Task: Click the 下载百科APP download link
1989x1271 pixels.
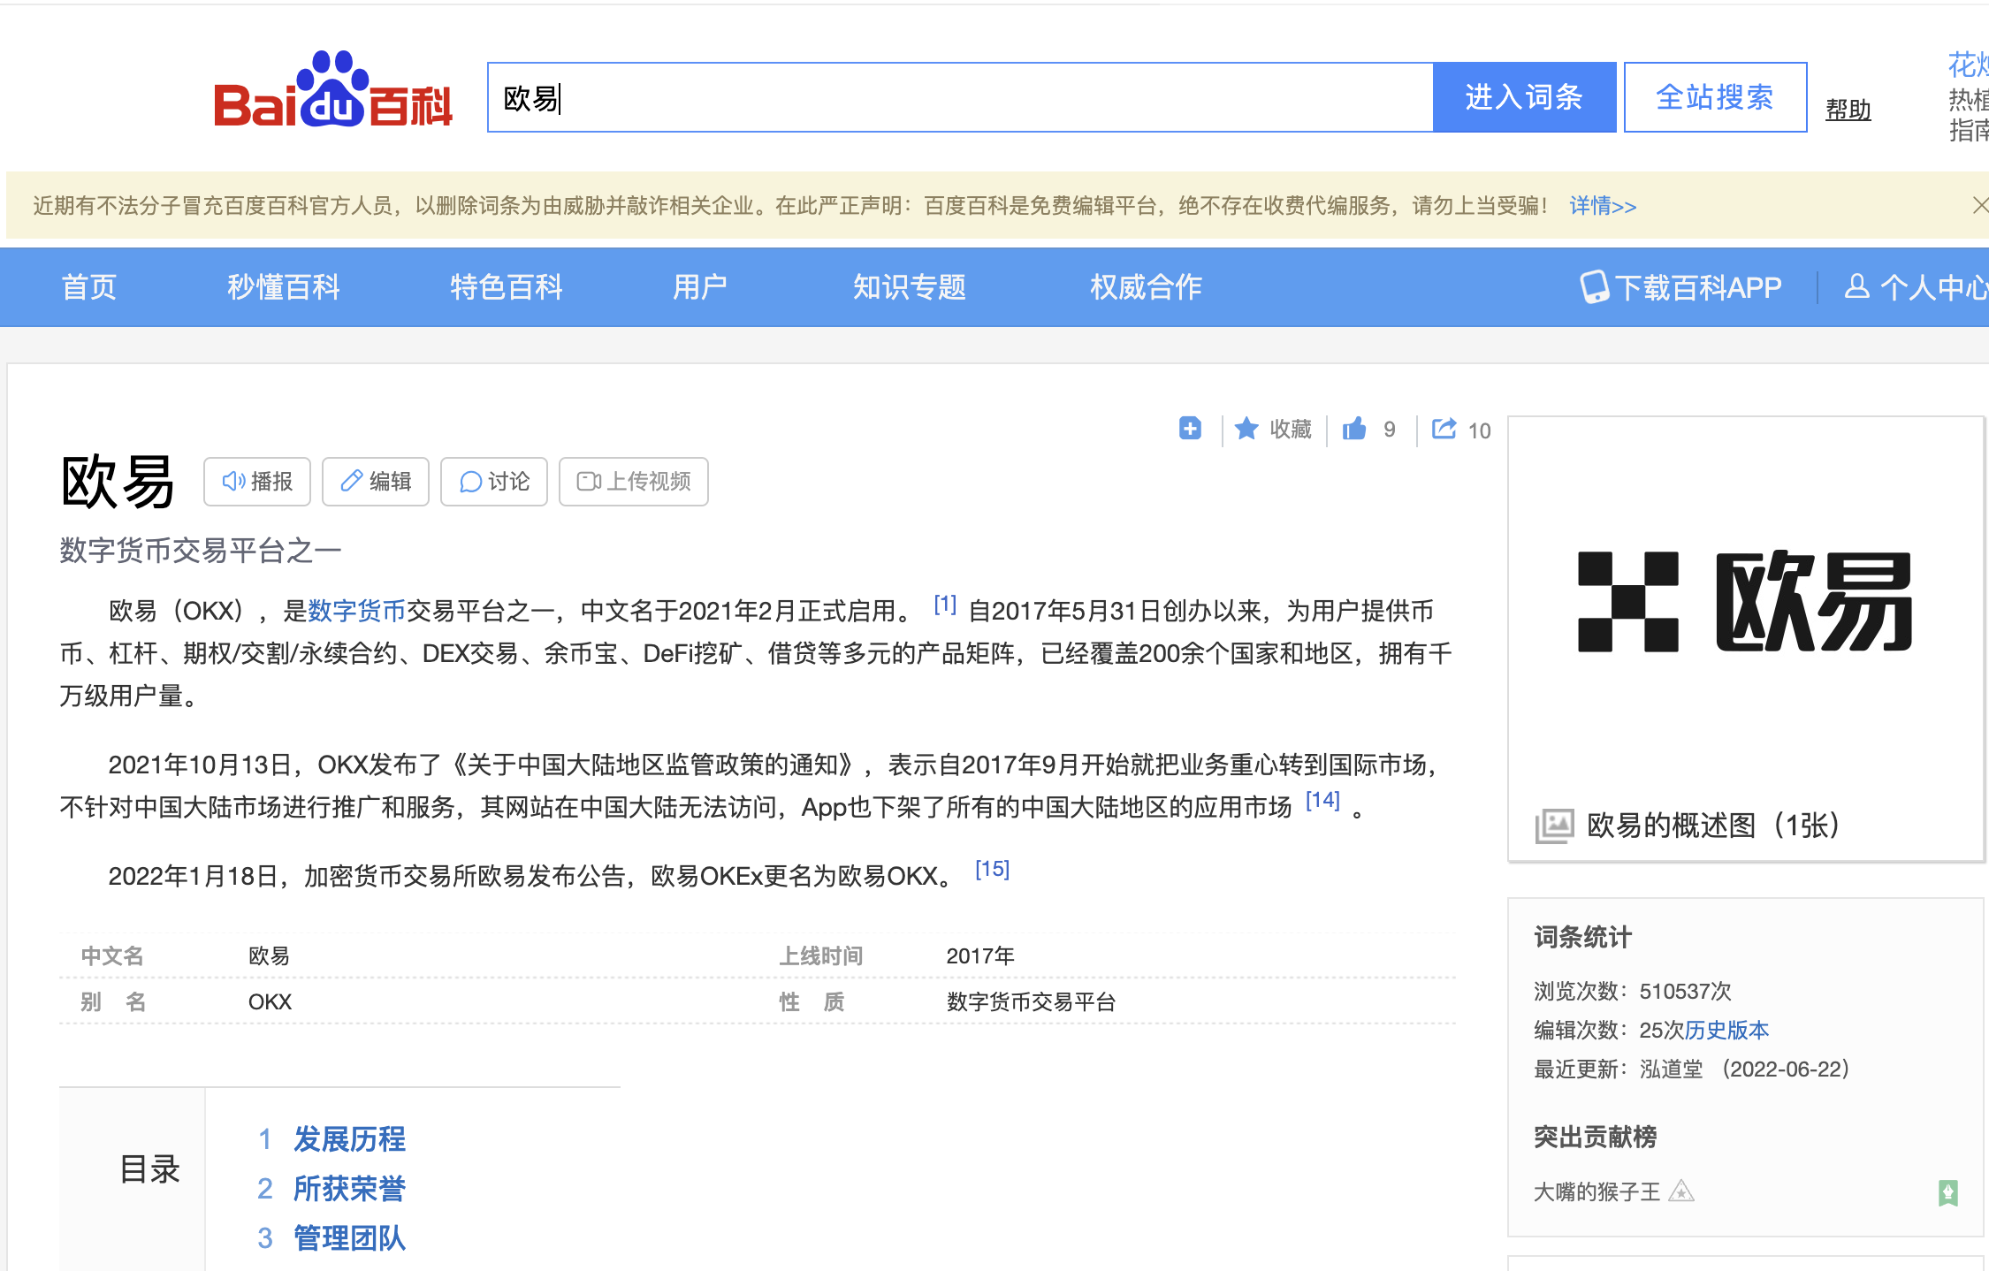Action: (1681, 287)
